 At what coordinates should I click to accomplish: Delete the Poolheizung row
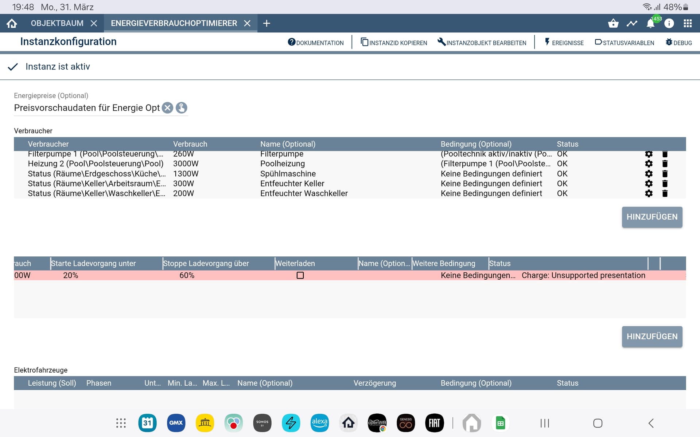pyautogui.click(x=665, y=164)
